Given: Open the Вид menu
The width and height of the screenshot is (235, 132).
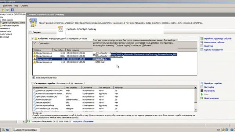Looking at the screenshot, I should [16, 6].
